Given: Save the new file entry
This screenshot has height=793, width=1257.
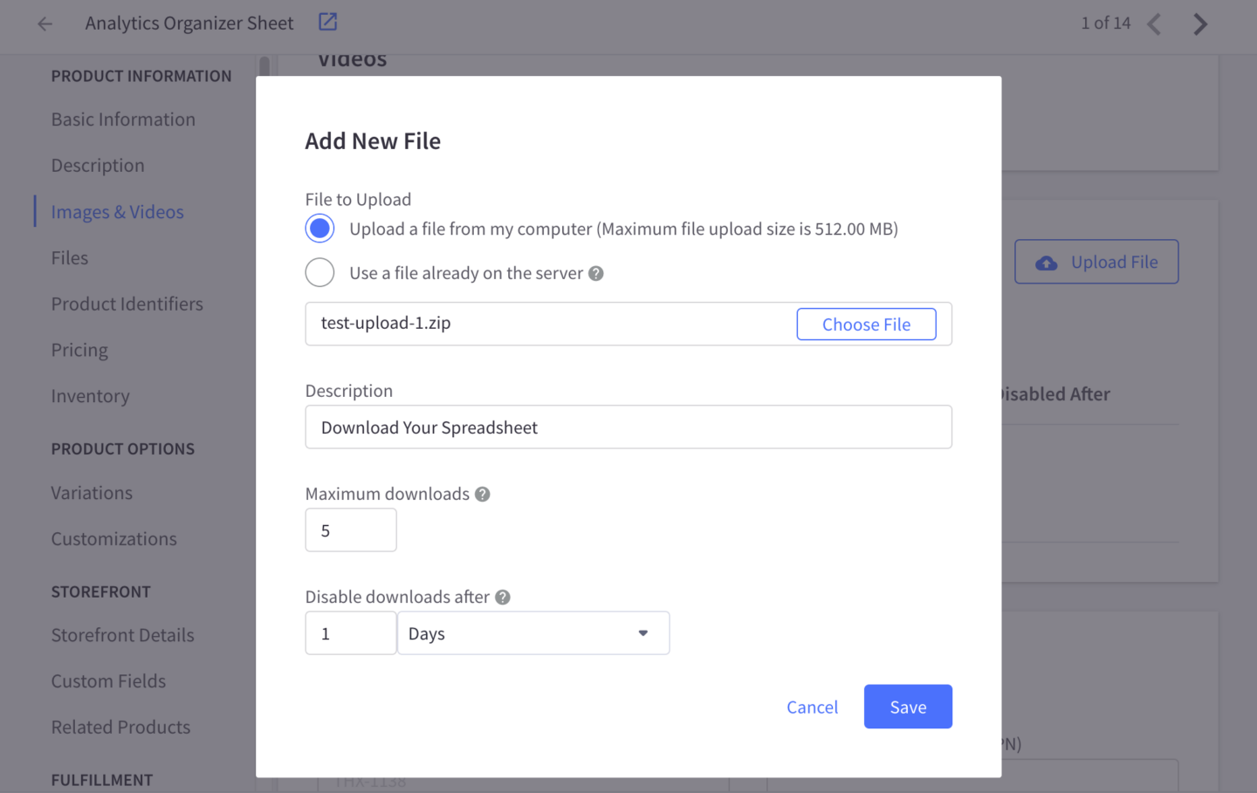Looking at the screenshot, I should pos(908,707).
